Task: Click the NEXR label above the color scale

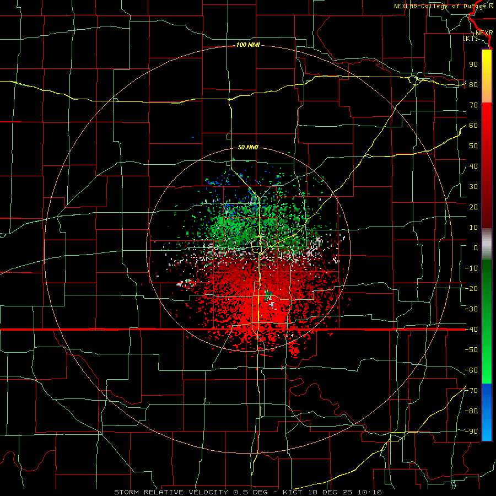Action: pos(484,33)
